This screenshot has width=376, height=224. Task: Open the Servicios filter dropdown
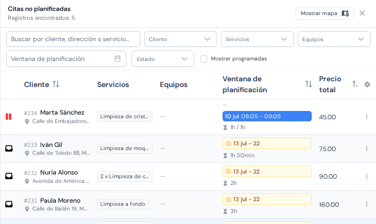click(257, 39)
